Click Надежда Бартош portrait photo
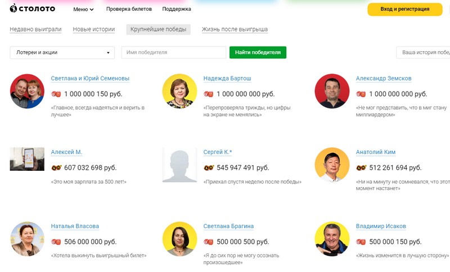The image size is (450, 272). [179, 91]
